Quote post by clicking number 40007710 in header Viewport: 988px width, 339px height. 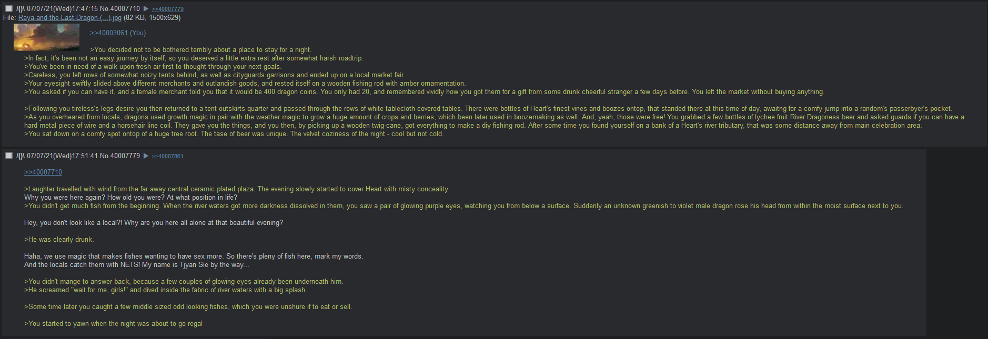pos(125,8)
